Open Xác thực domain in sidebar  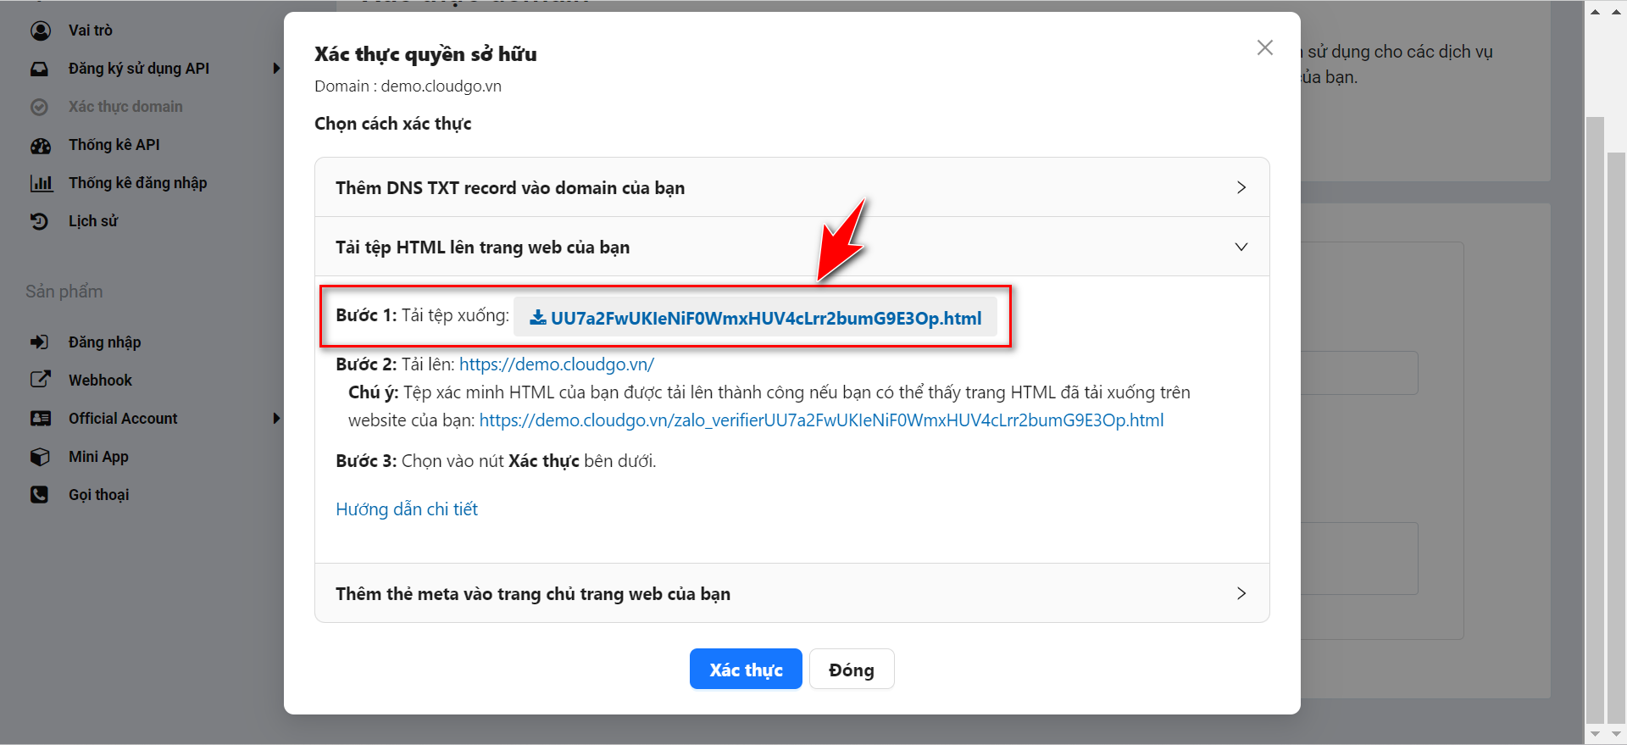[125, 107]
